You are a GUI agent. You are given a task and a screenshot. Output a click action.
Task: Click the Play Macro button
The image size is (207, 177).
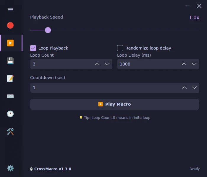click(x=115, y=104)
